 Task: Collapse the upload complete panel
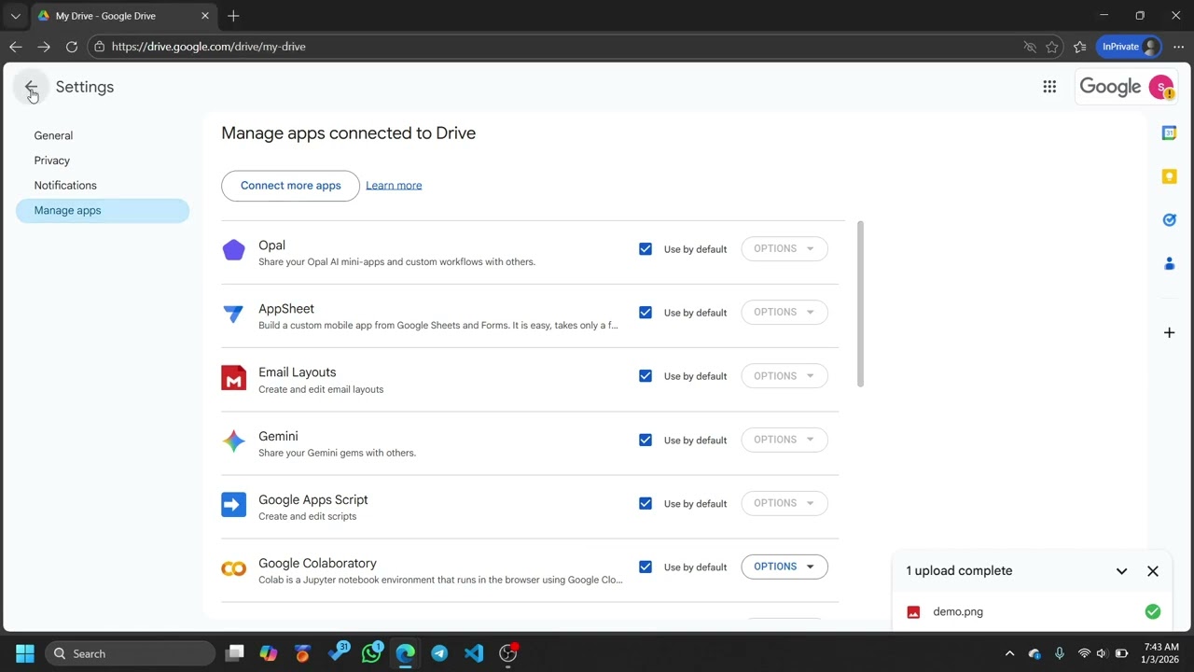[1121, 571]
